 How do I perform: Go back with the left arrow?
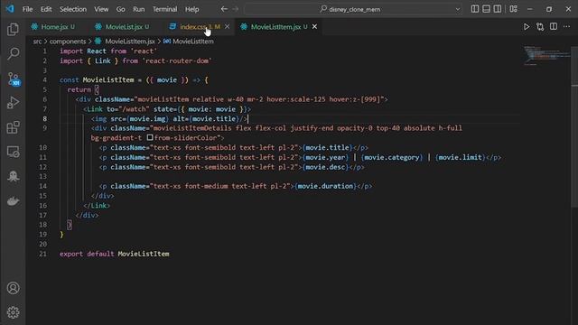tap(224, 9)
